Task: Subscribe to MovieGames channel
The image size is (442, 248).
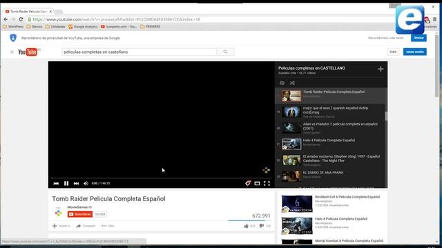Action: tap(80, 214)
